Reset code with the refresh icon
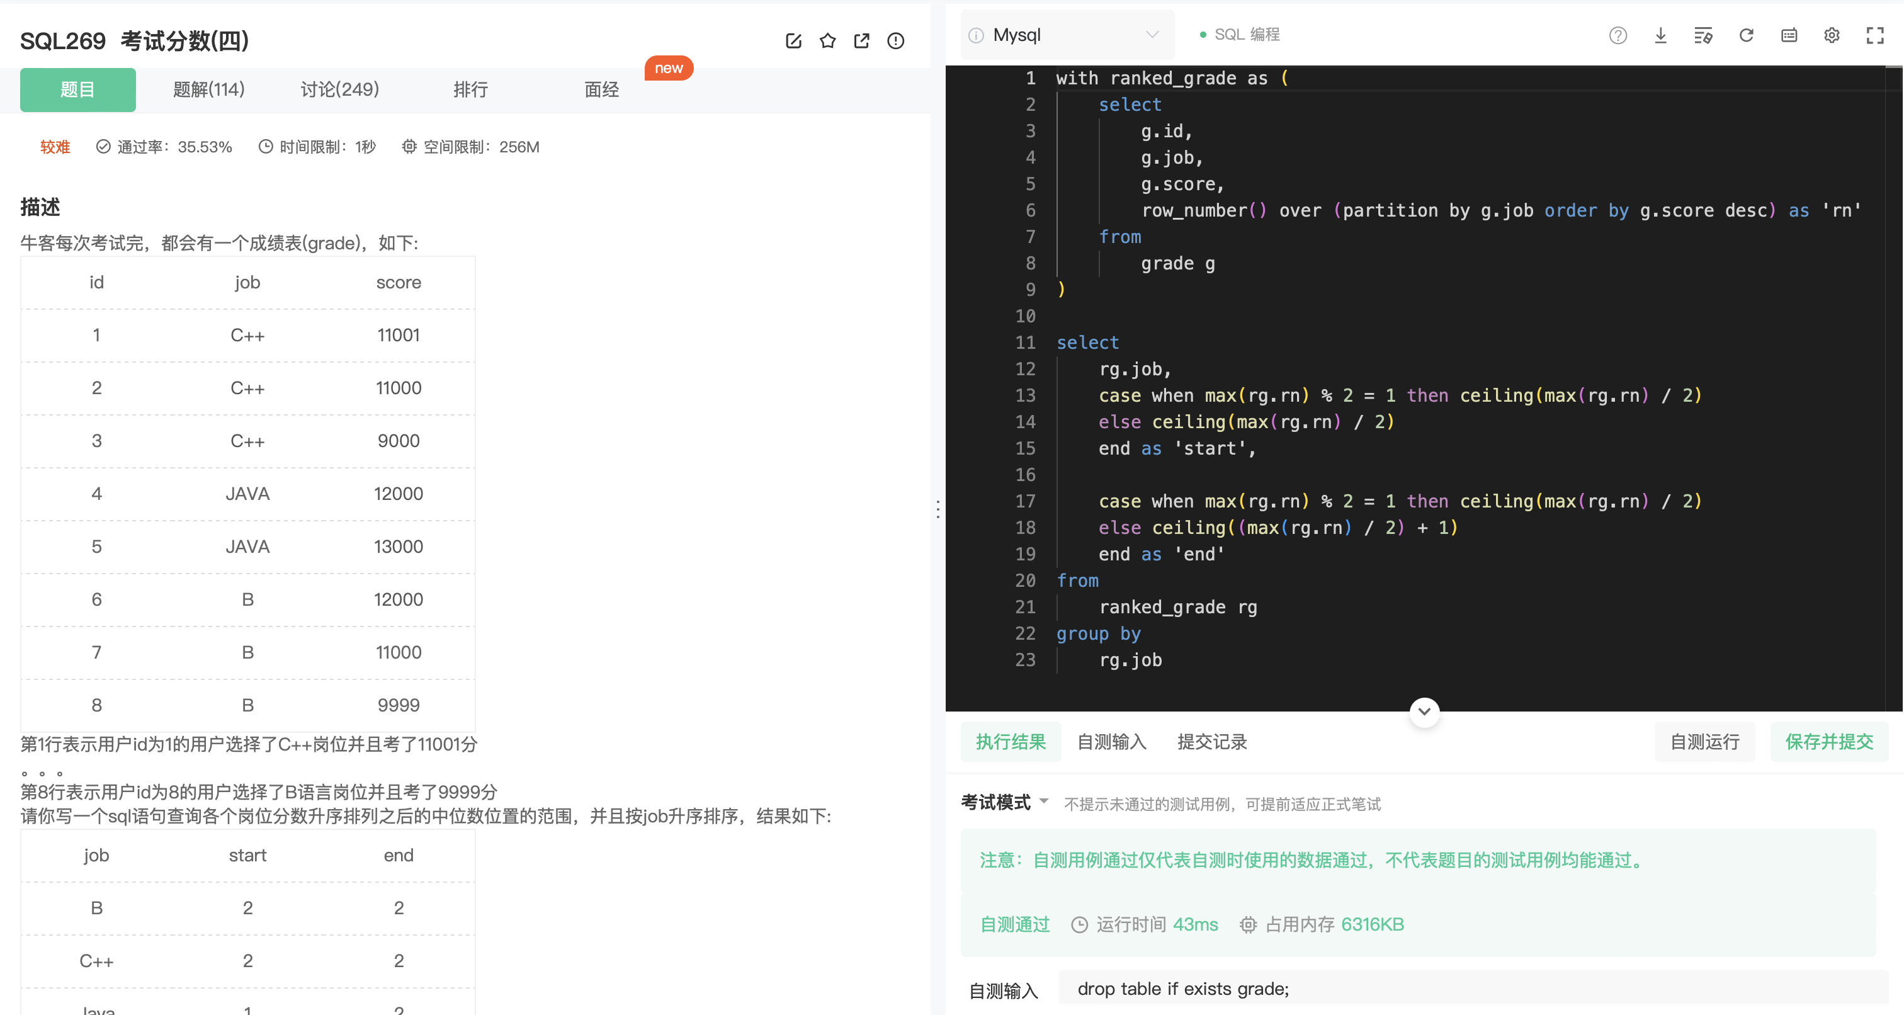 pyautogui.click(x=1746, y=35)
